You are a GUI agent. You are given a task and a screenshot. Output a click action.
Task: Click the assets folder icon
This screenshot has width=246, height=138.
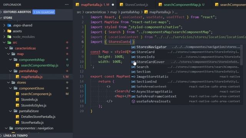click(9, 31)
